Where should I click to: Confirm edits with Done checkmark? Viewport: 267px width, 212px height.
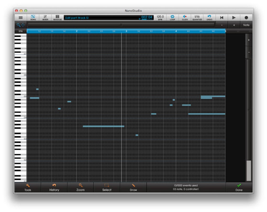(239, 187)
